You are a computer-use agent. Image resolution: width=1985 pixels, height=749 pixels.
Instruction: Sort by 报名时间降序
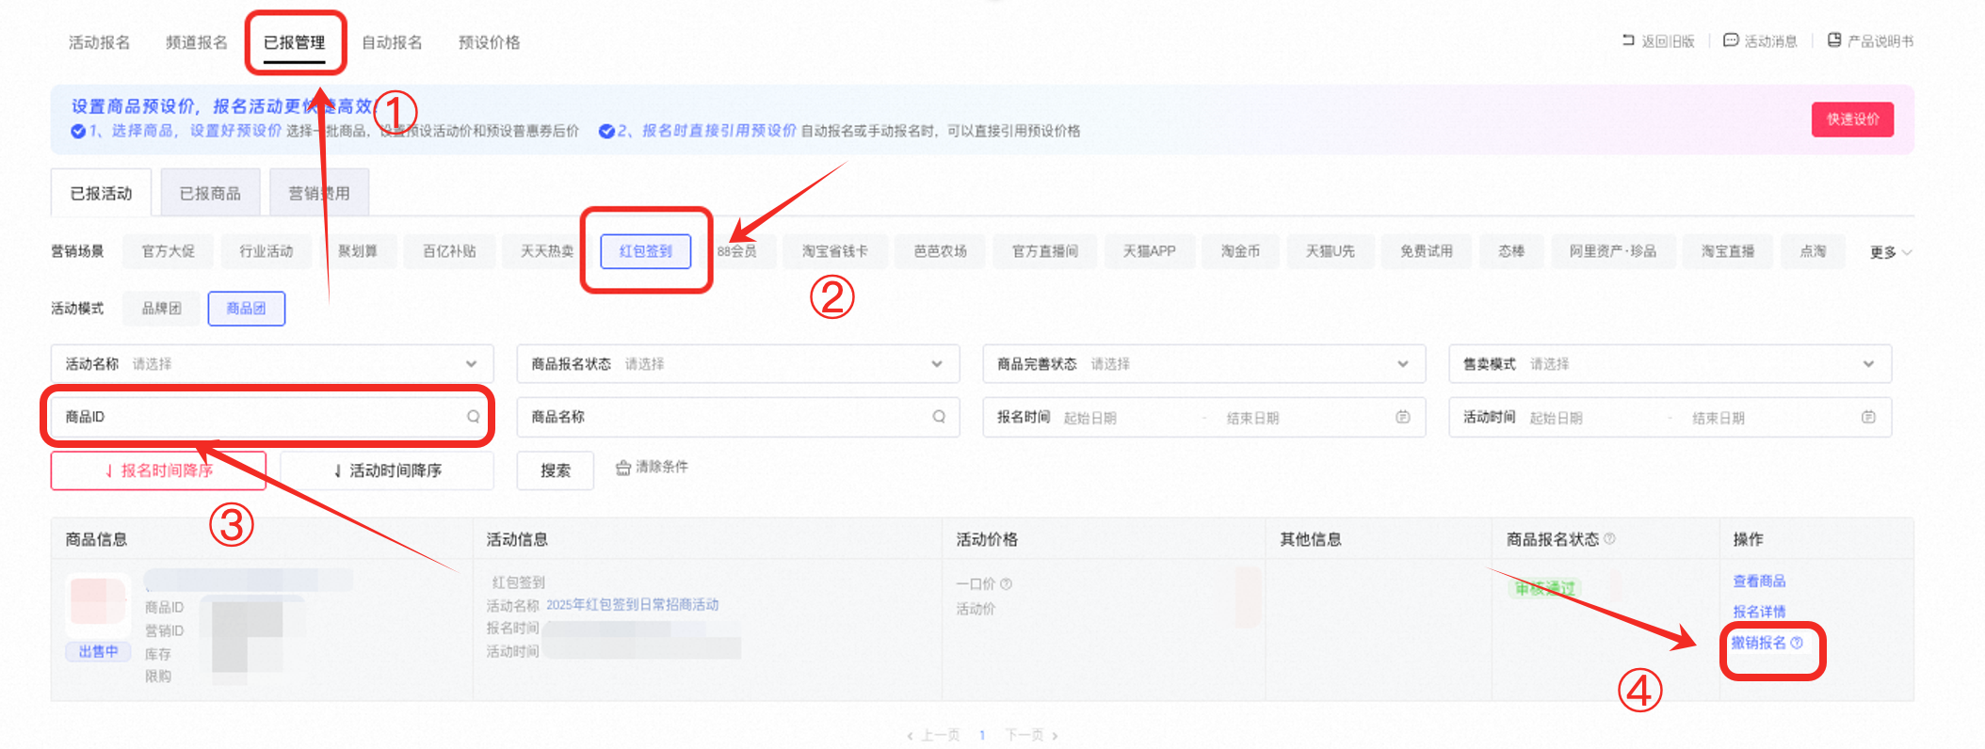[x=158, y=470]
